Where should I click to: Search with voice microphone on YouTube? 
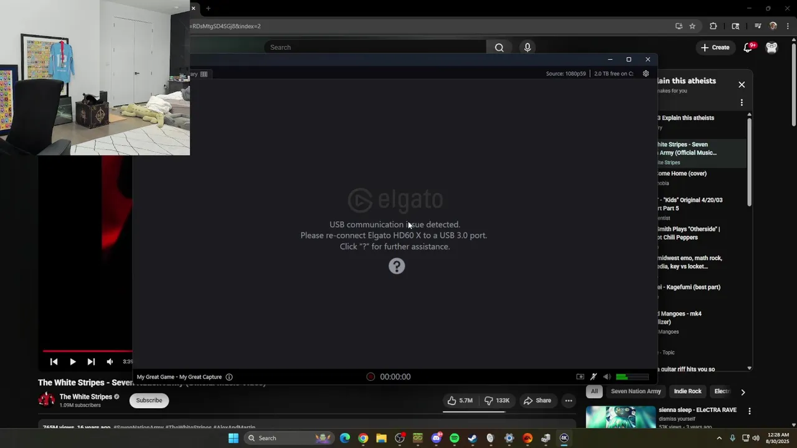[x=527, y=47]
